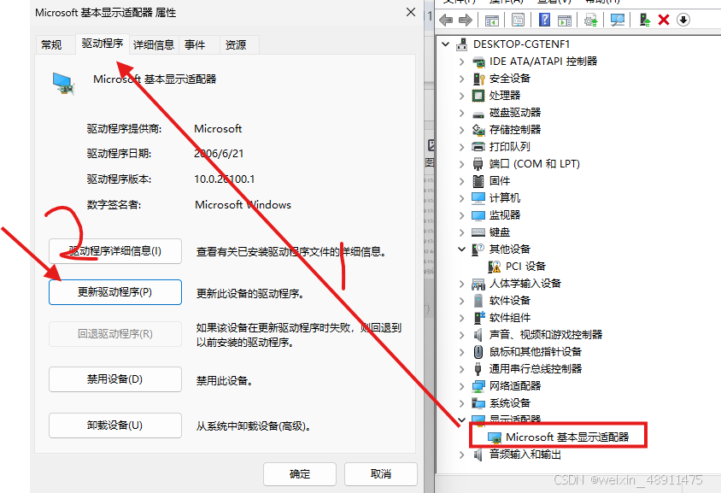Expand the 音频输入和输出 node

(x=461, y=455)
